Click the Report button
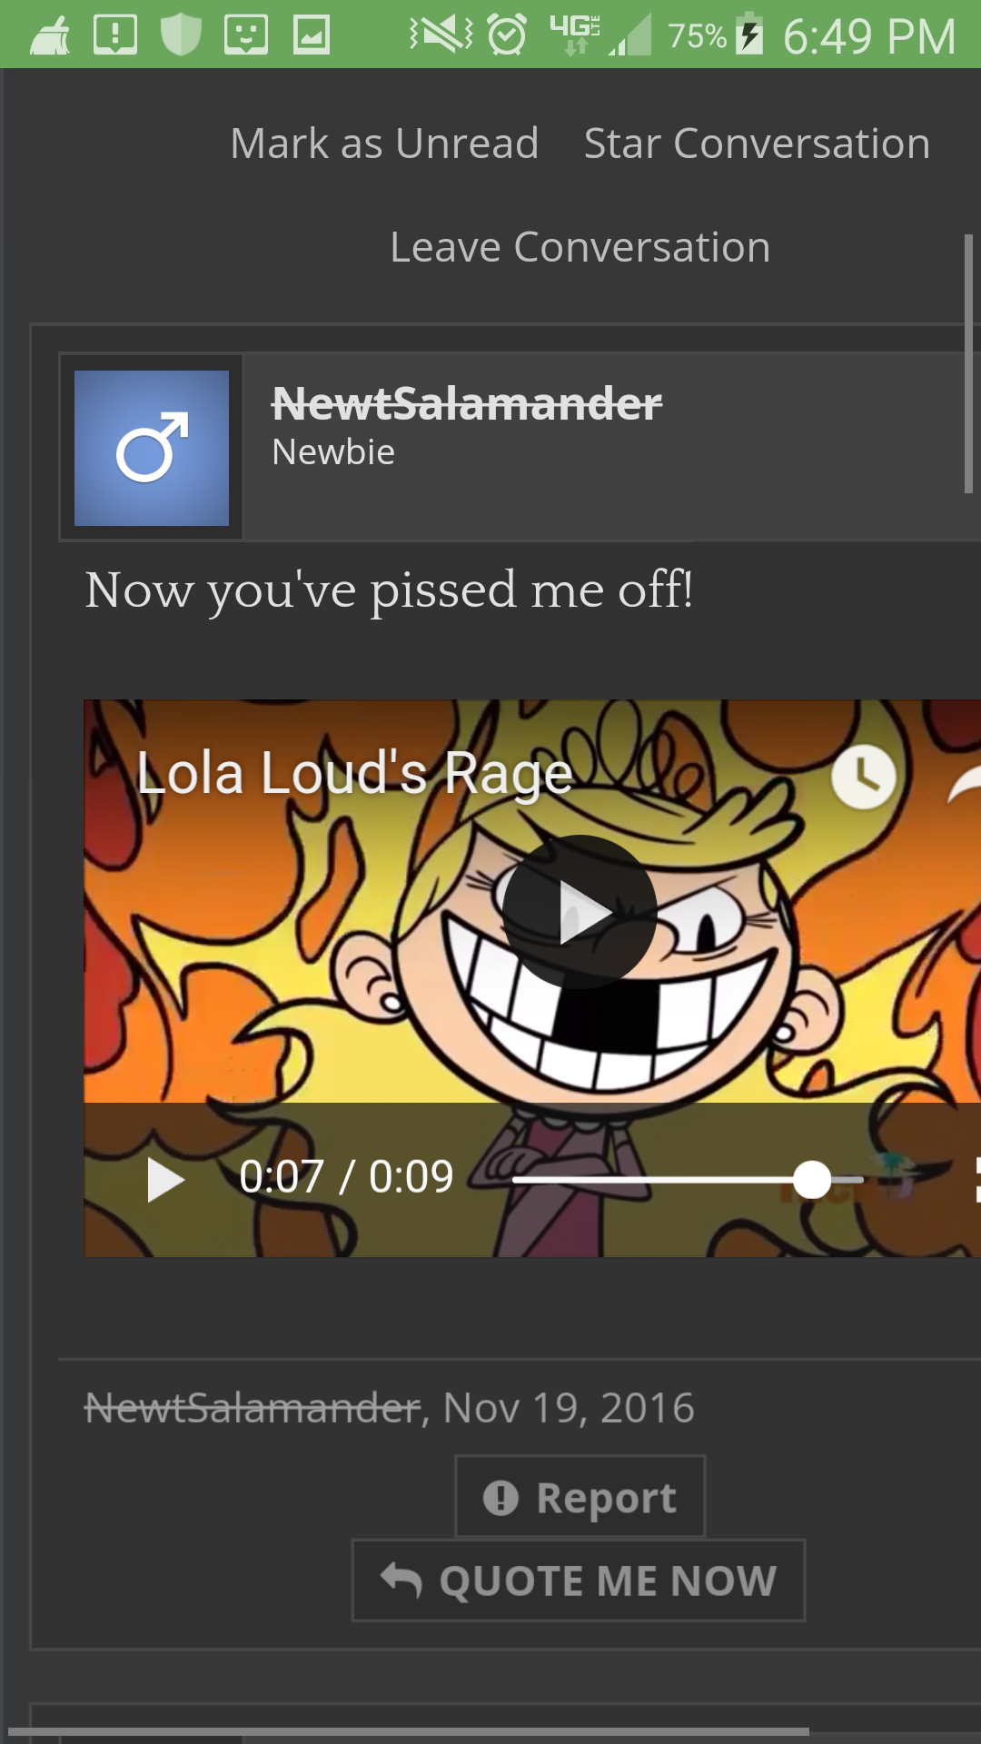The image size is (981, 1744). 580,1497
